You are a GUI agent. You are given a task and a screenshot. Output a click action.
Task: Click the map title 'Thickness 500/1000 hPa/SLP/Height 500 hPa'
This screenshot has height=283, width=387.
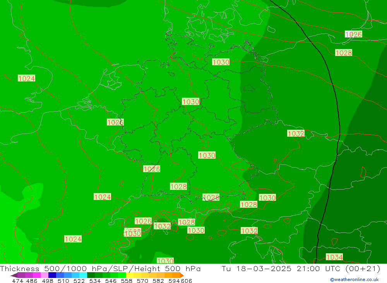100,268
